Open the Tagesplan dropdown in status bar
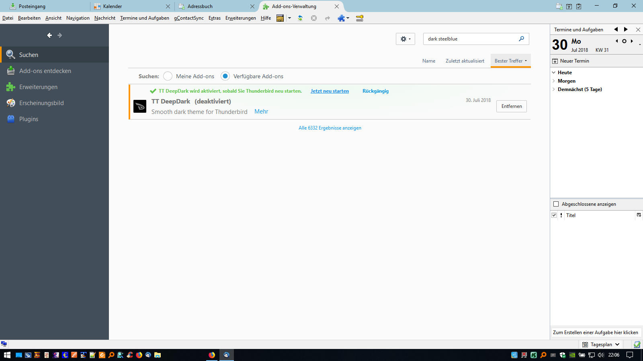The height and width of the screenshot is (361, 643). (x=601, y=345)
